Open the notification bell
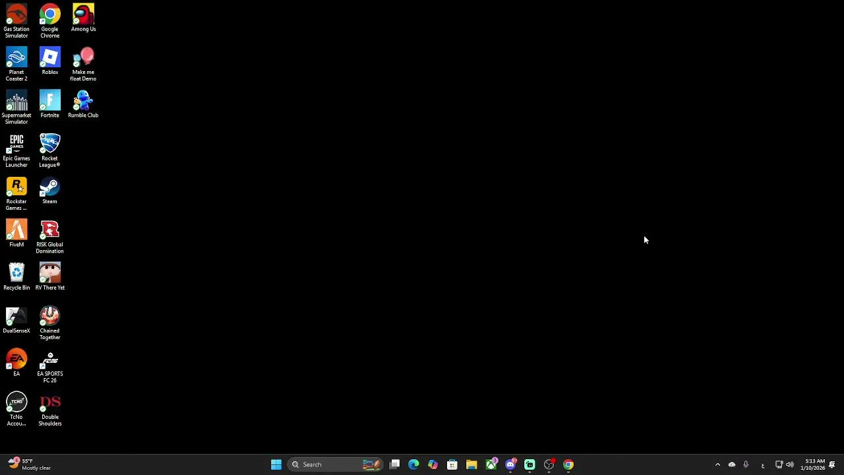Image resolution: width=844 pixels, height=475 pixels. tap(832, 464)
